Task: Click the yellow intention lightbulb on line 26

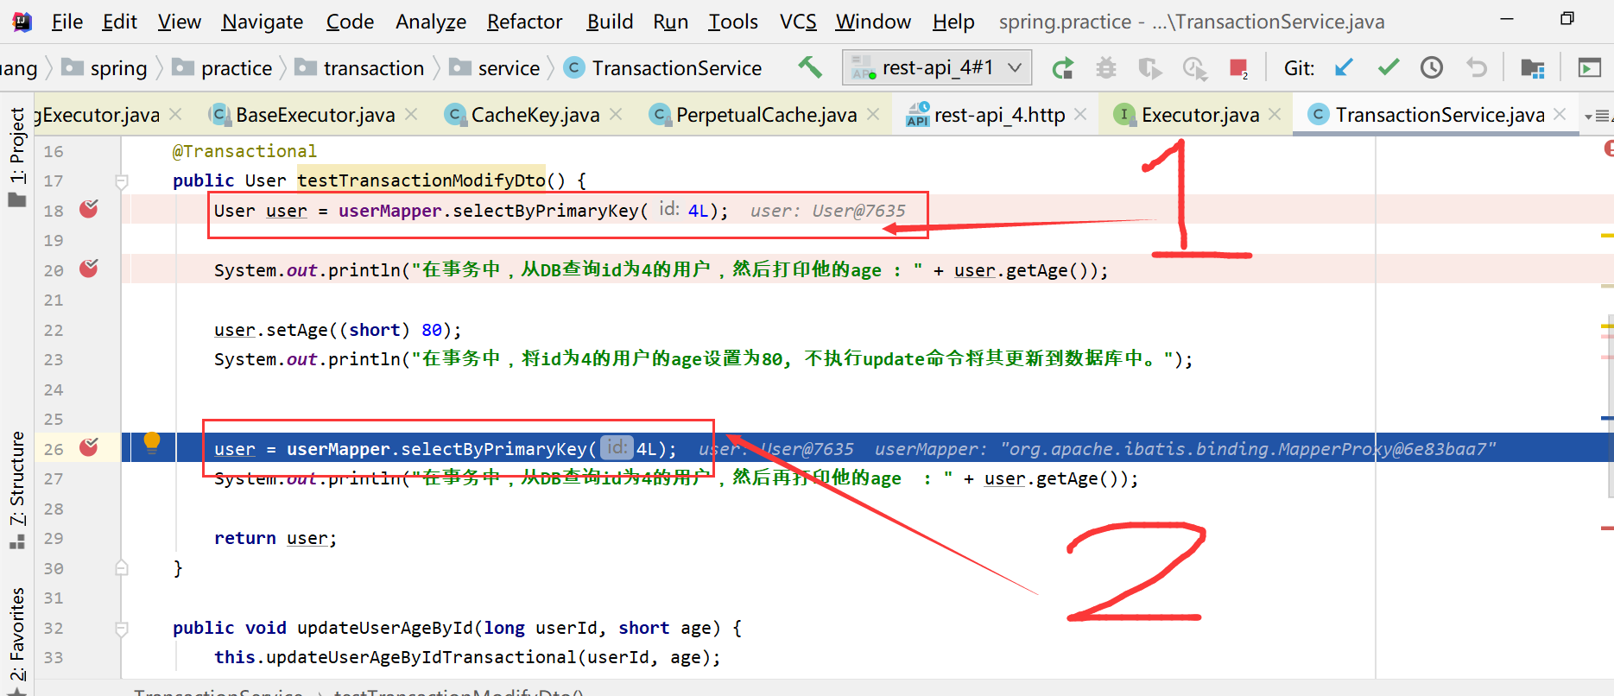Action: point(152,443)
